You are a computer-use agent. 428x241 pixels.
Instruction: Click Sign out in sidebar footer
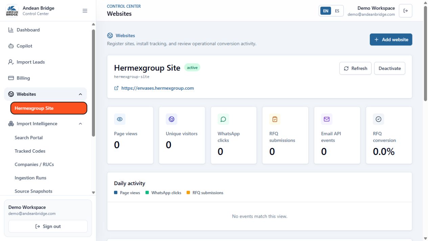point(48,226)
